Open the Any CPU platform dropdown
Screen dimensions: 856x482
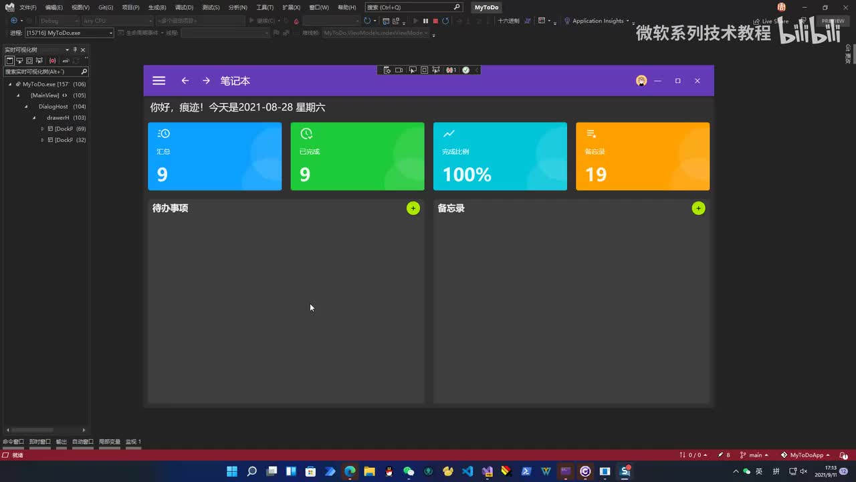click(117, 21)
